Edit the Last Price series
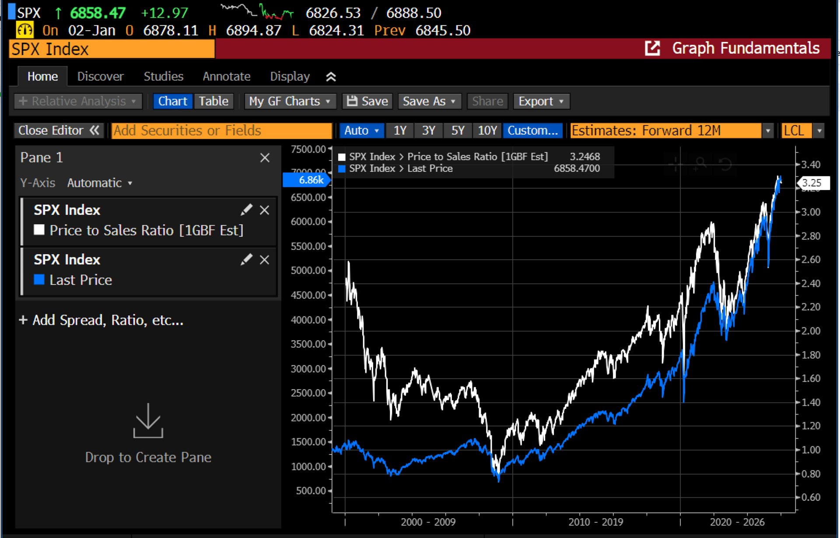The width and height of the screenshot is (840, 538). (246, 260)
